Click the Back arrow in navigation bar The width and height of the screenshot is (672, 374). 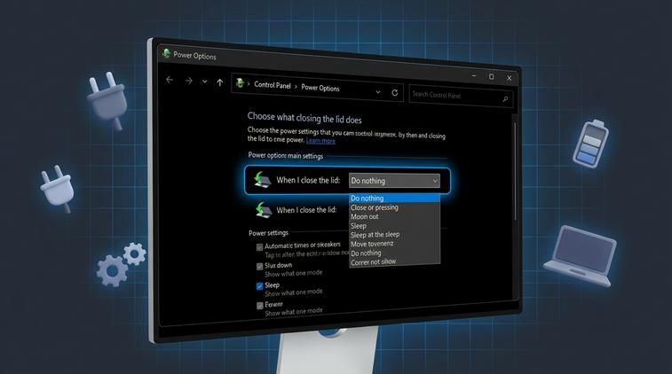tap(170, 81)
